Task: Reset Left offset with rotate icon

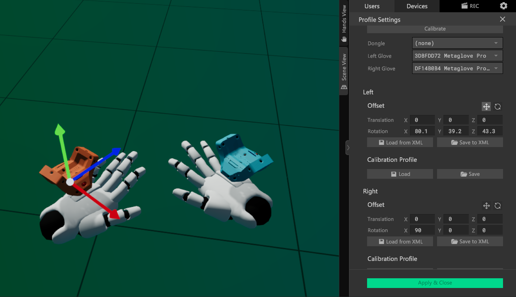Action: [x=498, y=107]
